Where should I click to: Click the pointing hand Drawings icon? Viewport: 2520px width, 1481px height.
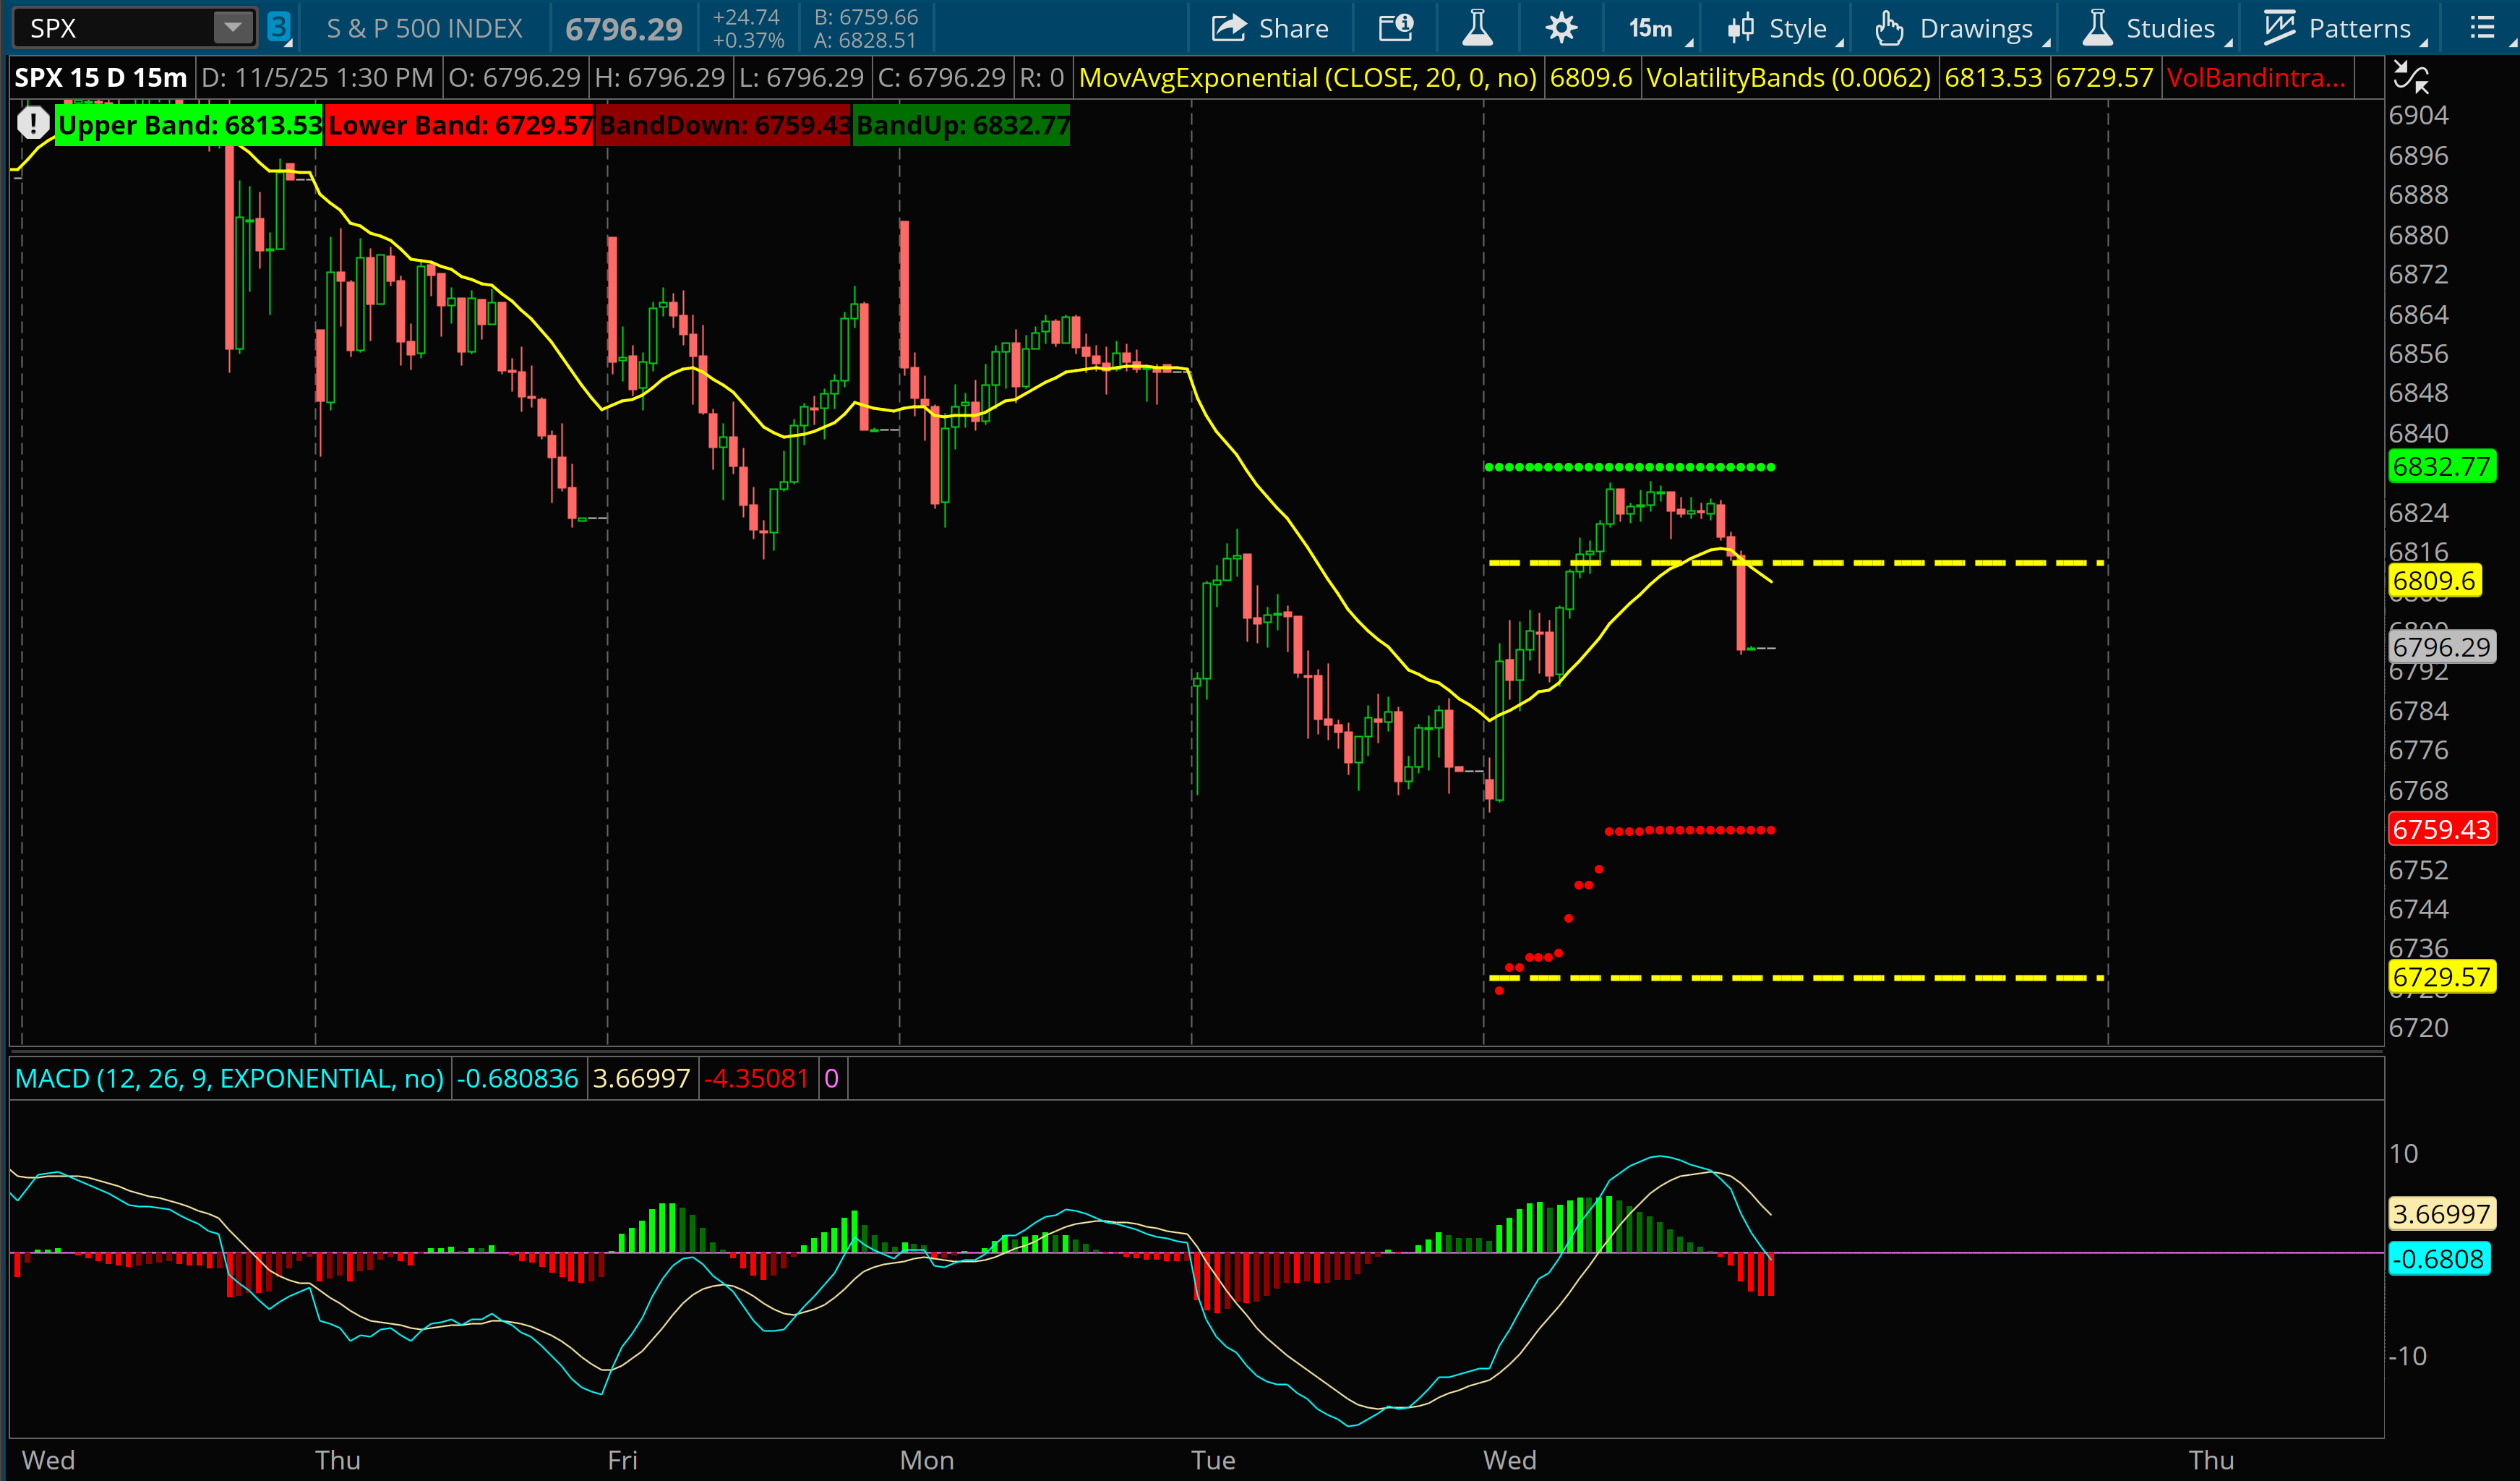[x=1888, y=28]
